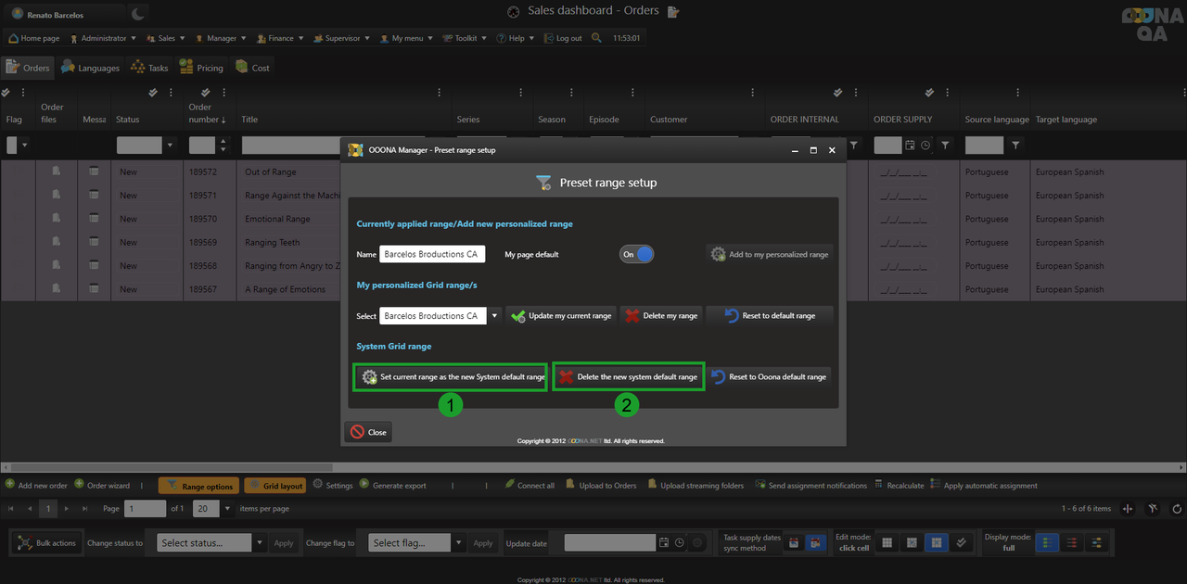
Task: Switch to the Pricing tab
Action: point(201,68)
